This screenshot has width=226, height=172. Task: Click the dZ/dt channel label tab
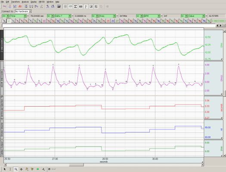pyautogui.click(x=2, y=78)
